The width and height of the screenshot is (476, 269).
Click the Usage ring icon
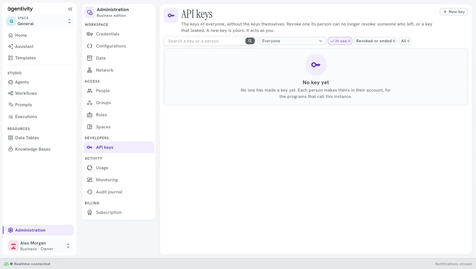click(90, 168)
